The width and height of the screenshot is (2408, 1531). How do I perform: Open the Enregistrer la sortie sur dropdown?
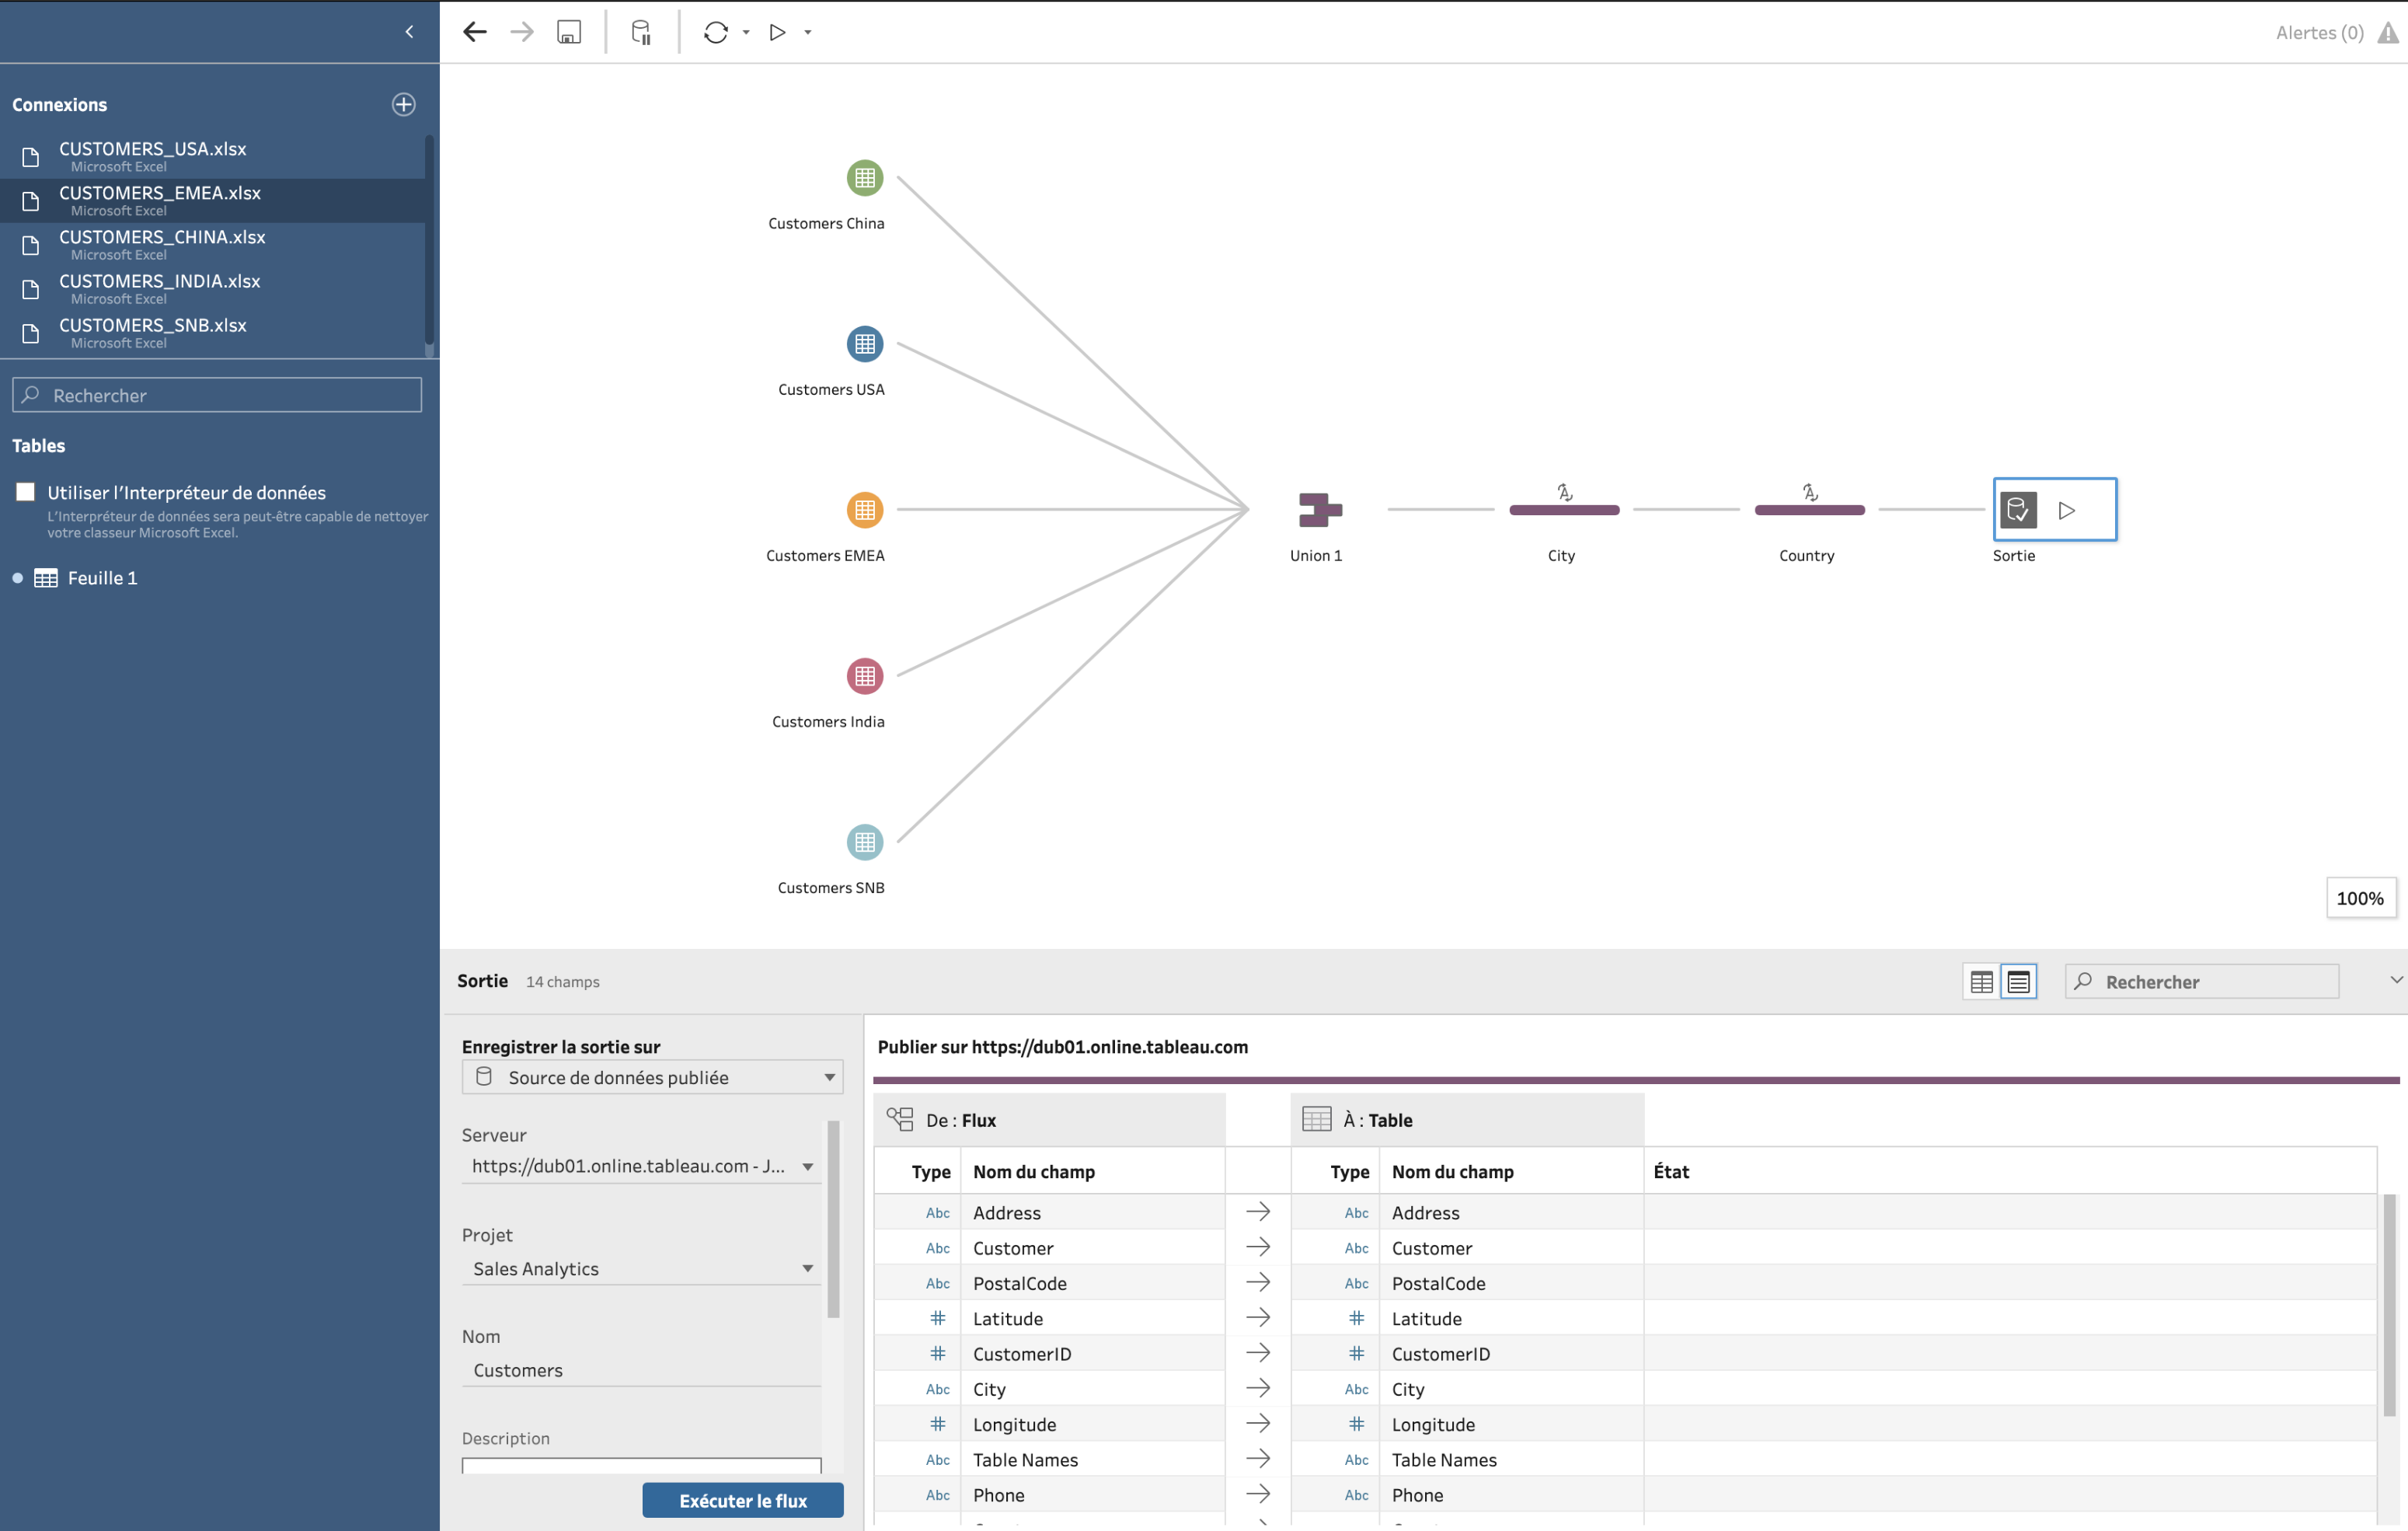pyautogui.click(x=652, y=1077)
